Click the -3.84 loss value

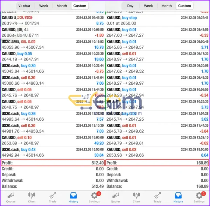click(204, 131)
